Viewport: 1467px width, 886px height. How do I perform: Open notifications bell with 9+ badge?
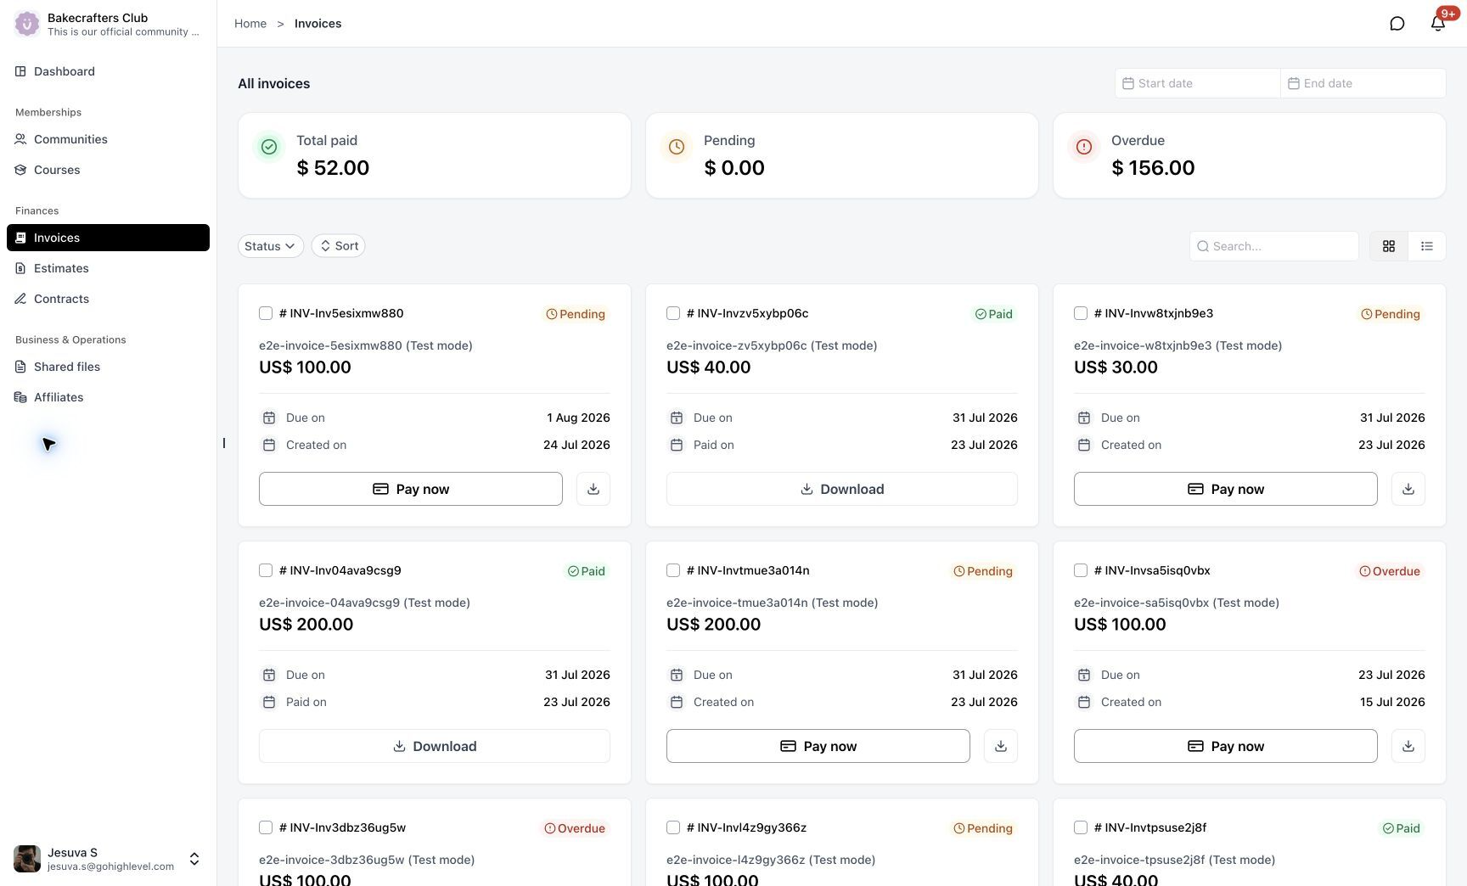click(x=1438, y=24)
